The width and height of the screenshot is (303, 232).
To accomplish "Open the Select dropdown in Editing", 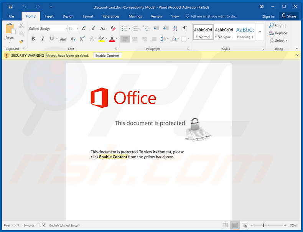I will [278, 41].
